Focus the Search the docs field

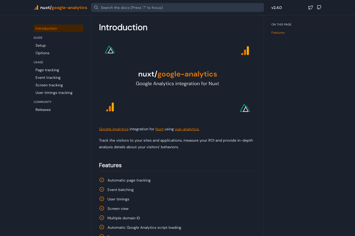(177, 8)
